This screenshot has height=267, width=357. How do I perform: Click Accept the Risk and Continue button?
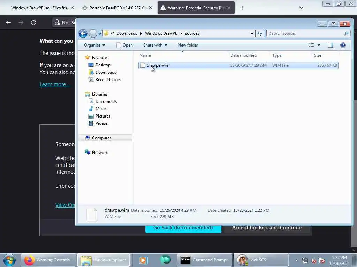(x=267, y=229)
